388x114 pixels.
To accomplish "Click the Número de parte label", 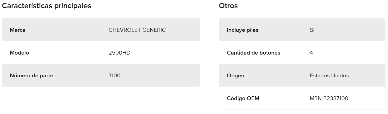I will [x=31, y=75].
